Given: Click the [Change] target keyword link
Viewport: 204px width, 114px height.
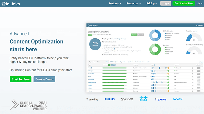Looking at the screenshot, I should click(123, 39).
